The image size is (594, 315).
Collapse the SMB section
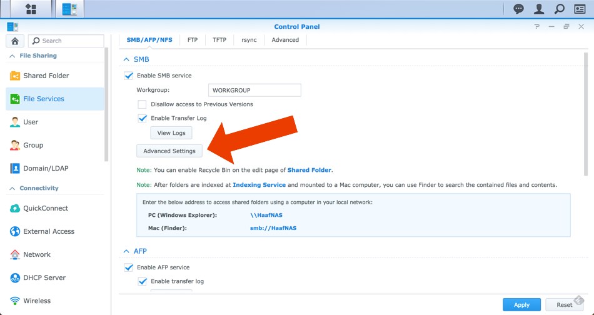[125, 59]
